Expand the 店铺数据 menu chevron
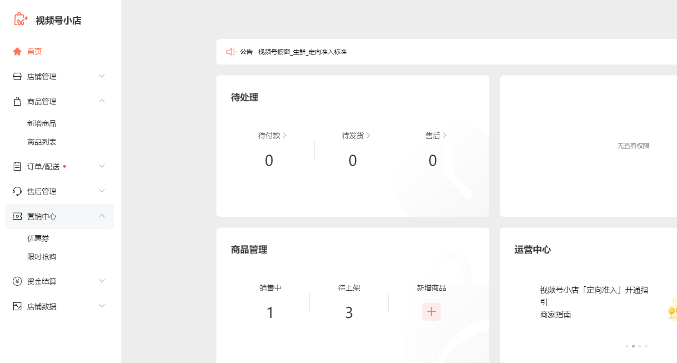Viewport: 677px width, 363px height. tap(102, 306)
